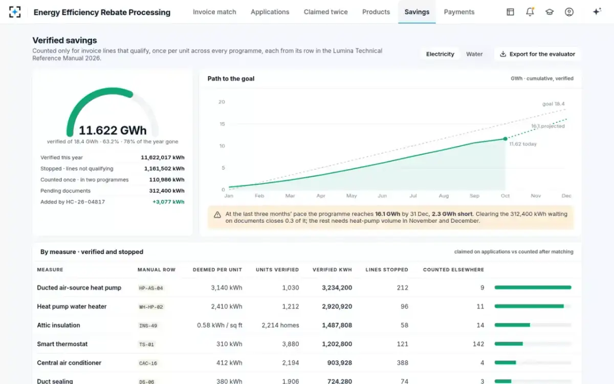This screenshot has width=614, height=384.
Task: Open the Invoice match tab
Action: click(214, 12)
